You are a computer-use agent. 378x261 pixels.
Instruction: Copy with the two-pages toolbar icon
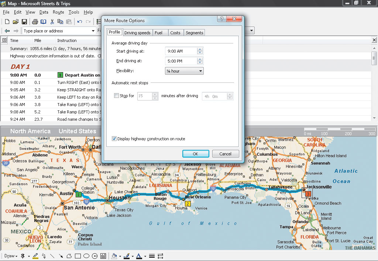[x=60, y=22]
